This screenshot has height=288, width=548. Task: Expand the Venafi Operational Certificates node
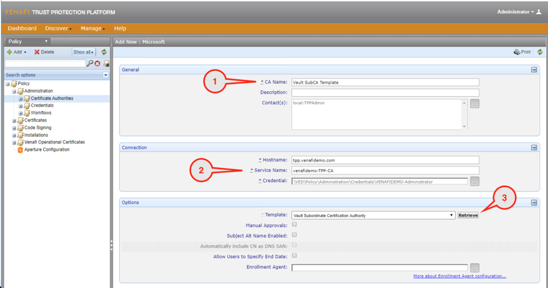click(14, 143)
